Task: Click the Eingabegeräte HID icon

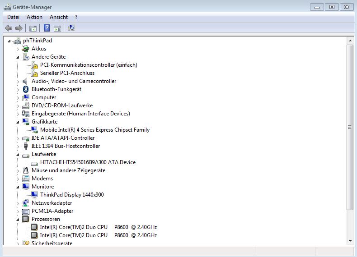Action: [x=25, y=114]
